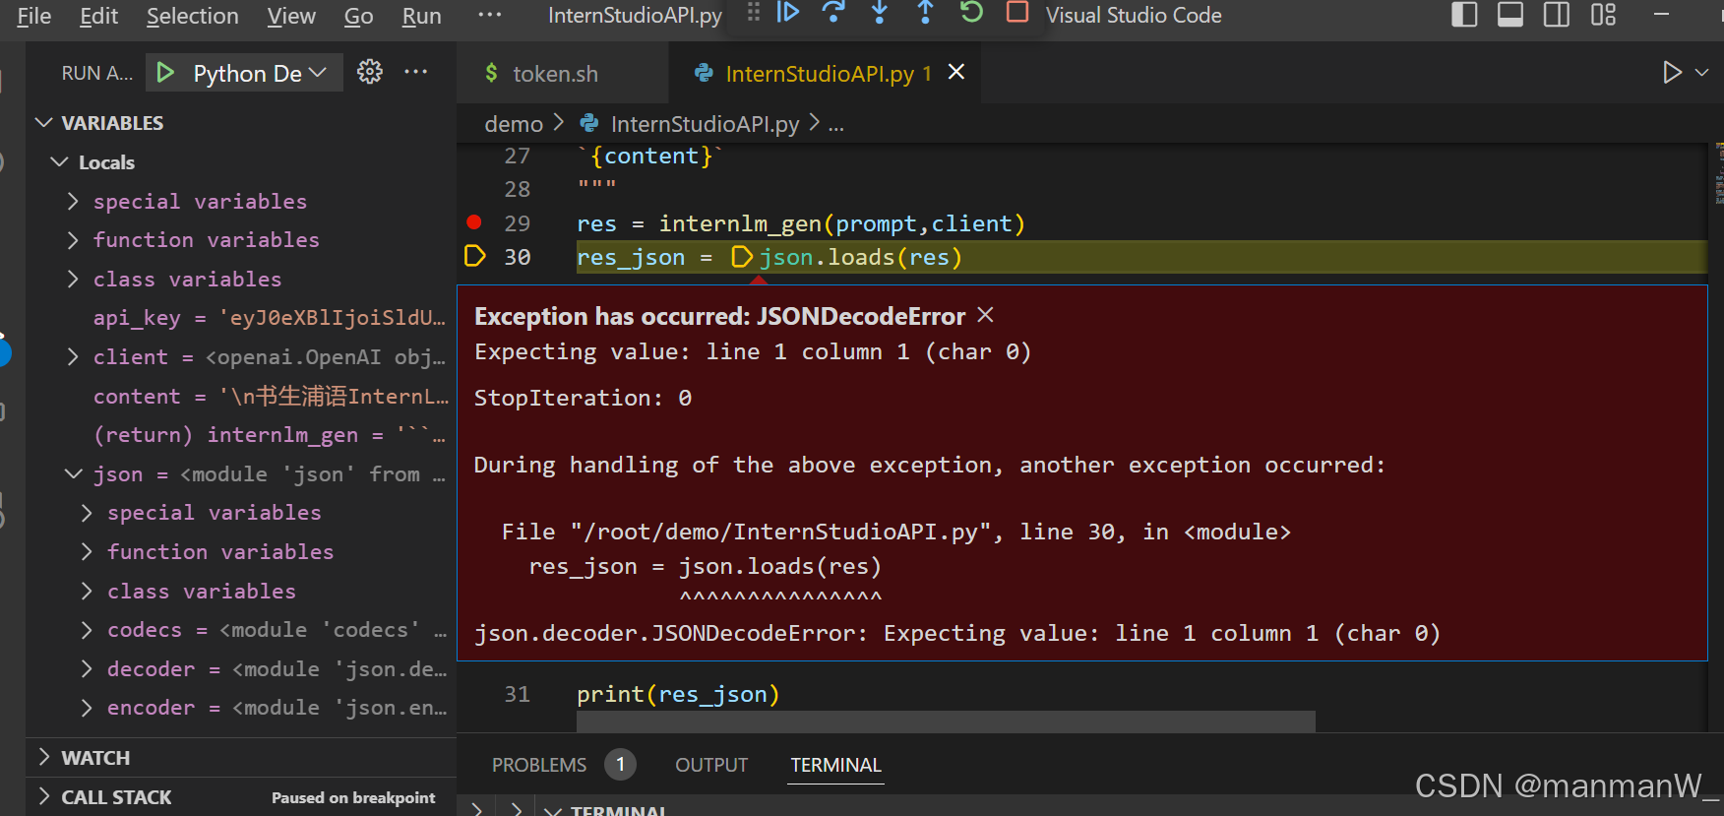Start debugging with green play icon
The image size is (1724, 816).
pyautogui.click(x=165, y=73)
